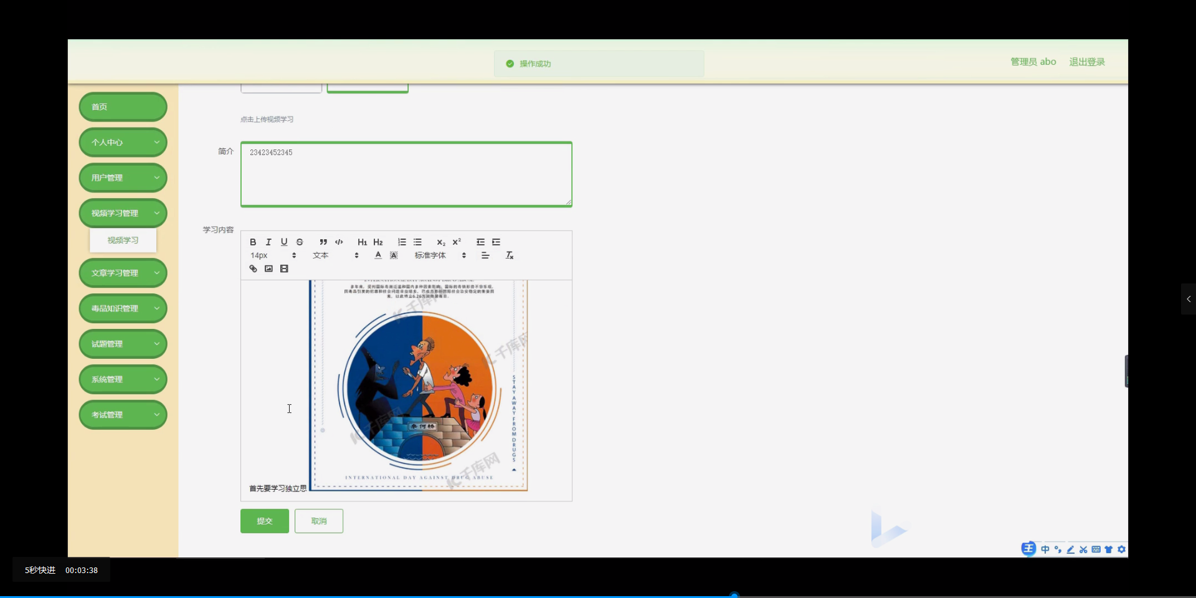
Task: Click the 点击上传视频学习 hint text
Action: click(x=267, y=119)
